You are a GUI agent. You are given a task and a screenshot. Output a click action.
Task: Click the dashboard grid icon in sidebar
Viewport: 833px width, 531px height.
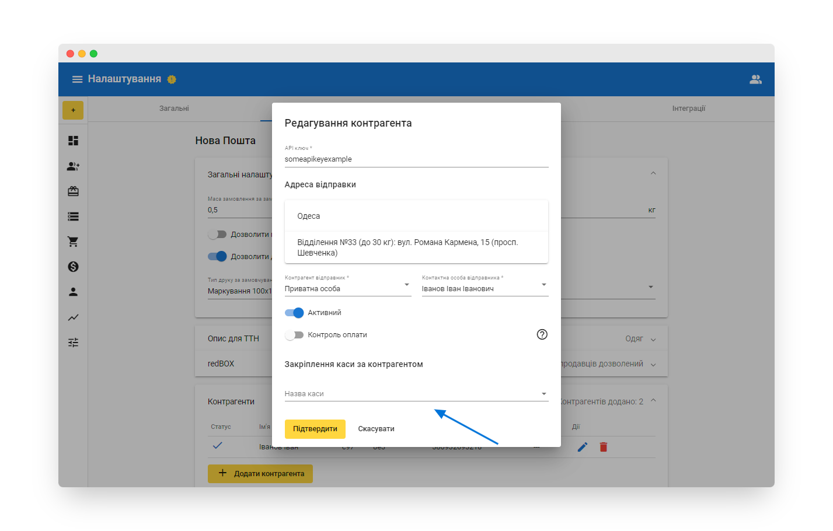pos(73,141)
